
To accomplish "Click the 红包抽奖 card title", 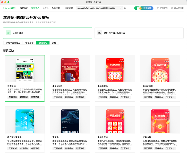I will point(147,137).
